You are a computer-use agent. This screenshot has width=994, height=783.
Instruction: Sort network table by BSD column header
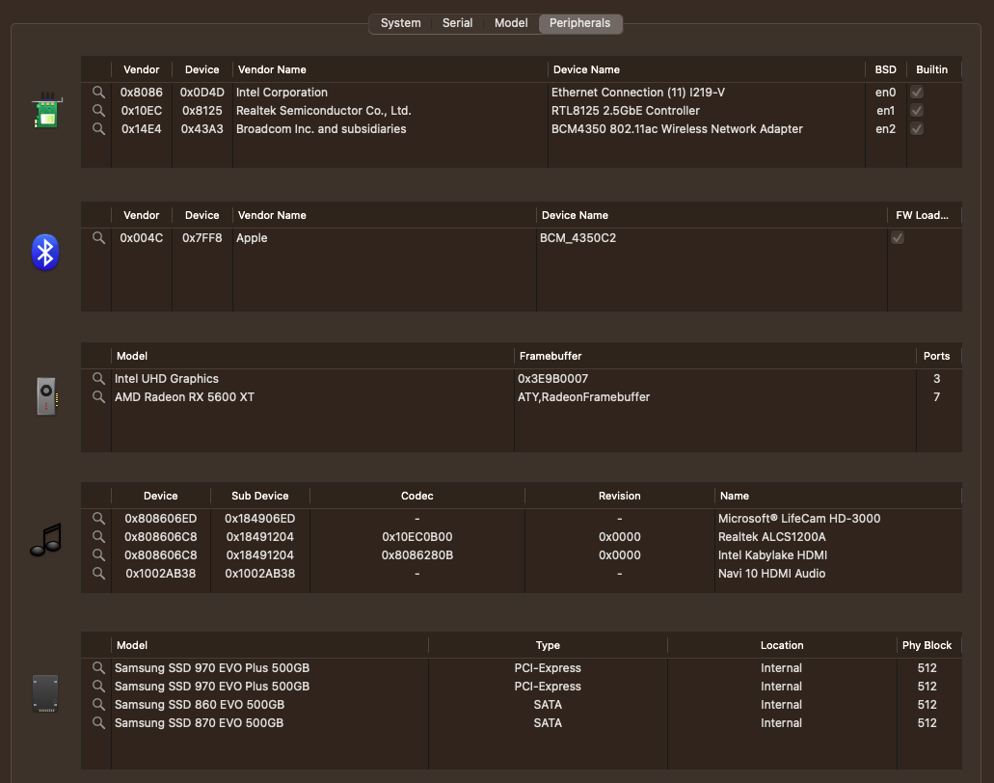(x=886, y=69)
